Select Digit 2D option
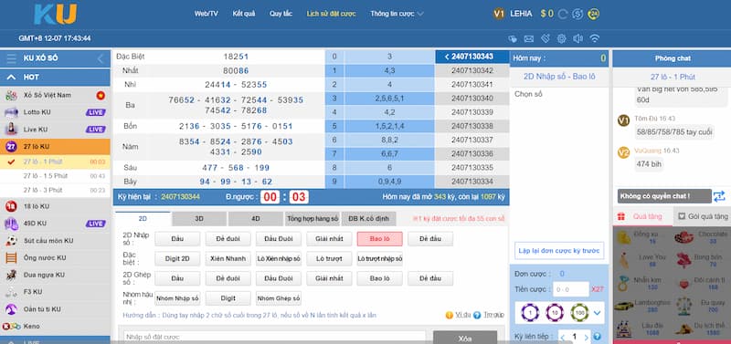 [x=177, y=258]
